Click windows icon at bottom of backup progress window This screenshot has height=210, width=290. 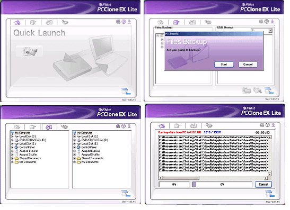270,194
